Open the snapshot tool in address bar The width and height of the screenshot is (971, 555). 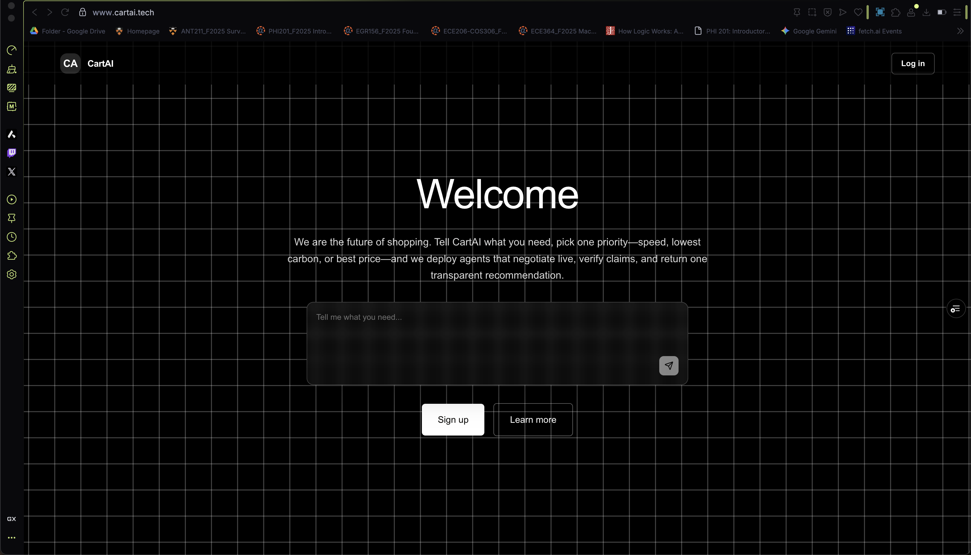click(812, 12)
